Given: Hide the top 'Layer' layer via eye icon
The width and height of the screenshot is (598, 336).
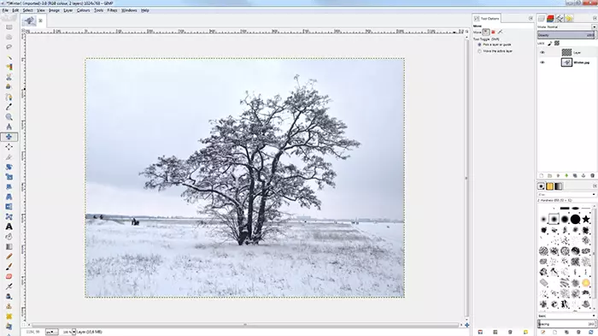Looking at the screenshot, I should point(542,52).
